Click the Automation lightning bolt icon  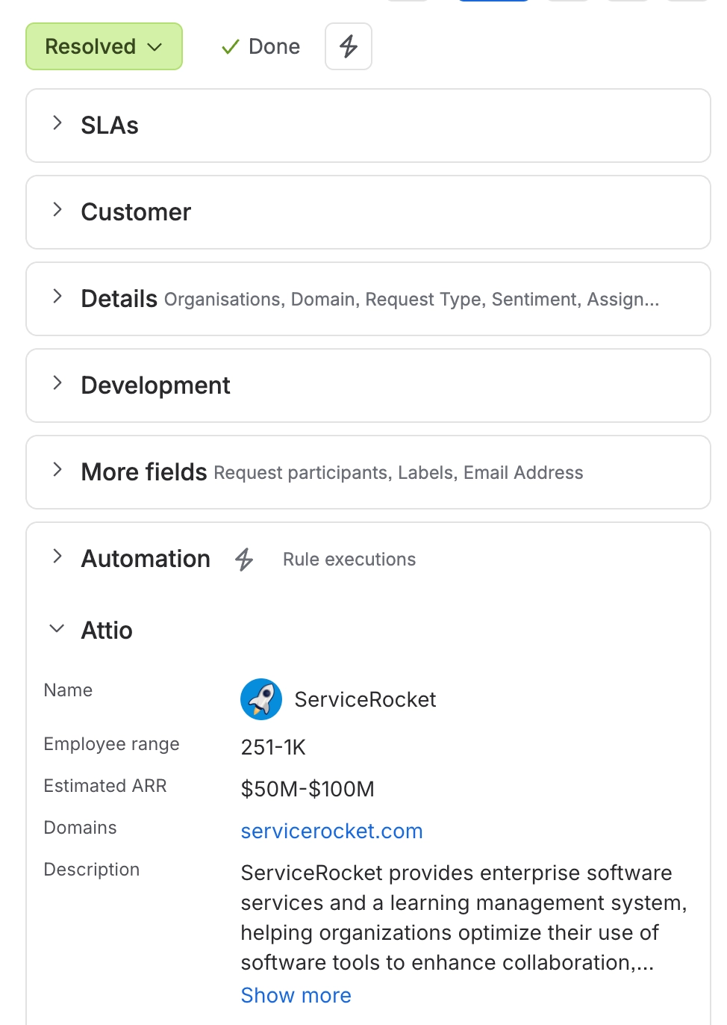(x=244, y=560)
